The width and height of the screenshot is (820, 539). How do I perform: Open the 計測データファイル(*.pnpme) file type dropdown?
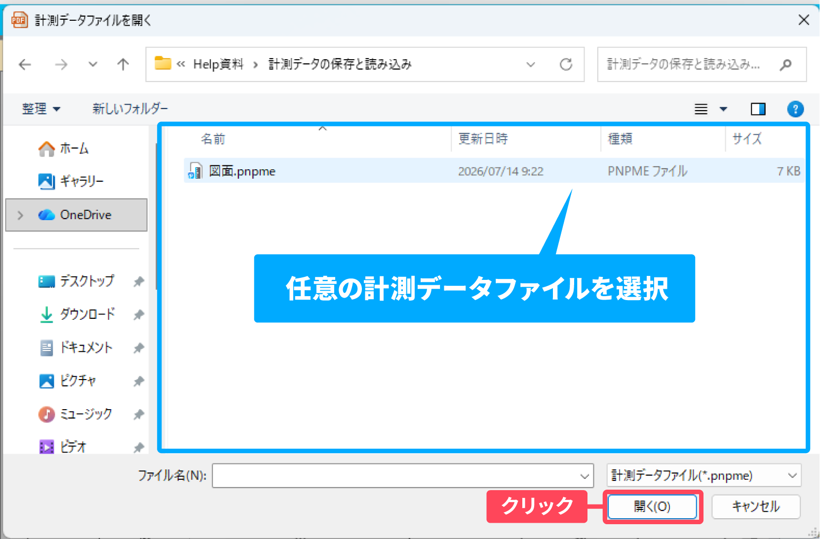(703, 476)
